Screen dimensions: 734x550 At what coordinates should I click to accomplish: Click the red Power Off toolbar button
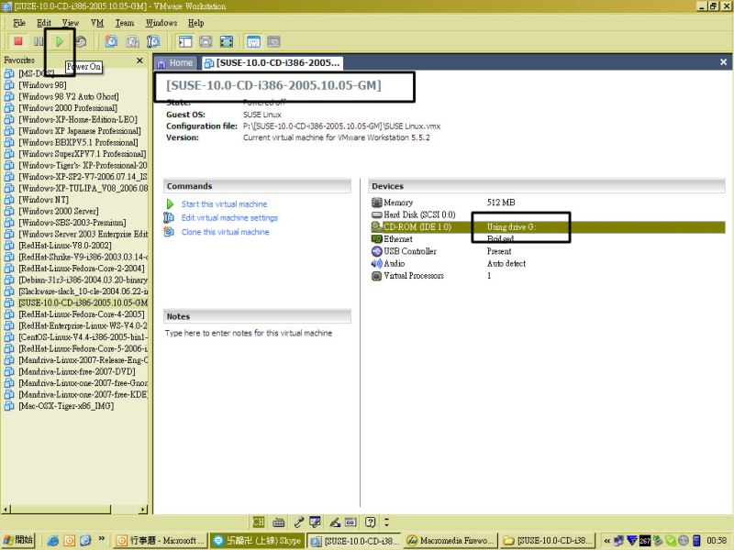click(17, 41)
